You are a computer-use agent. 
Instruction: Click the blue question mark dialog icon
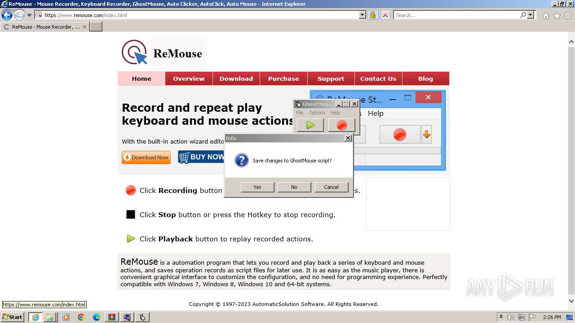[x=242, y=160]
